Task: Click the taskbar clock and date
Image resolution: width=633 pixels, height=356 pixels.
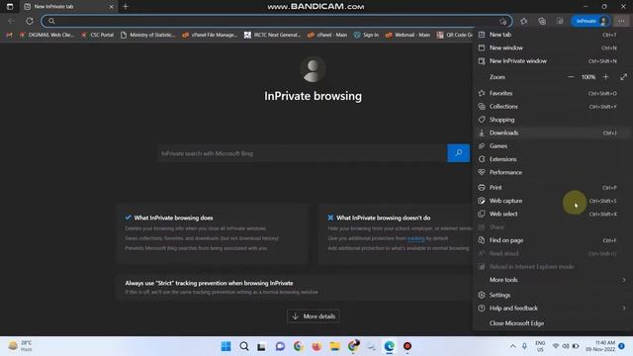Action: point(600,346)
